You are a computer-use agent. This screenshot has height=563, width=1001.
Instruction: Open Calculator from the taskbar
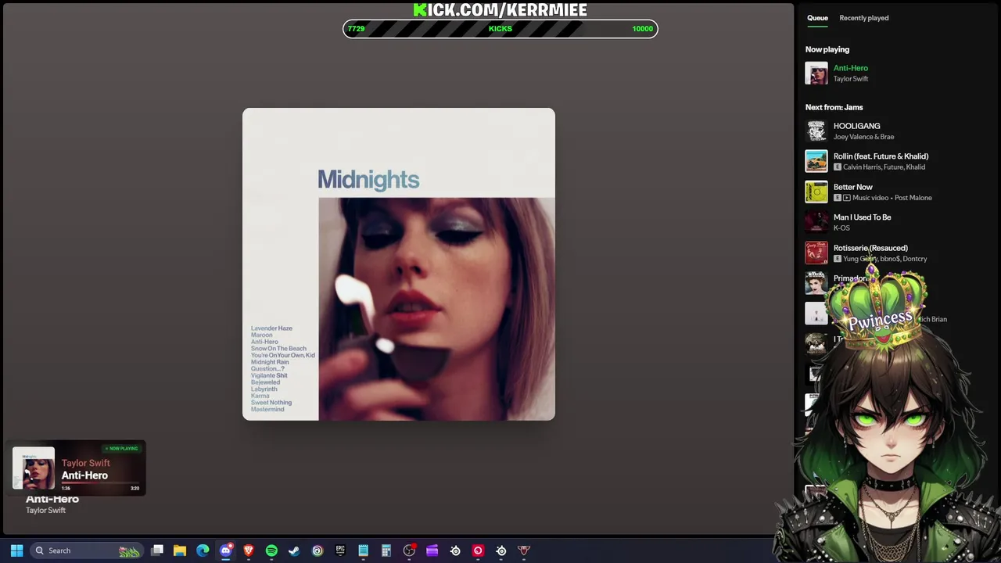[x=386, y=550]
